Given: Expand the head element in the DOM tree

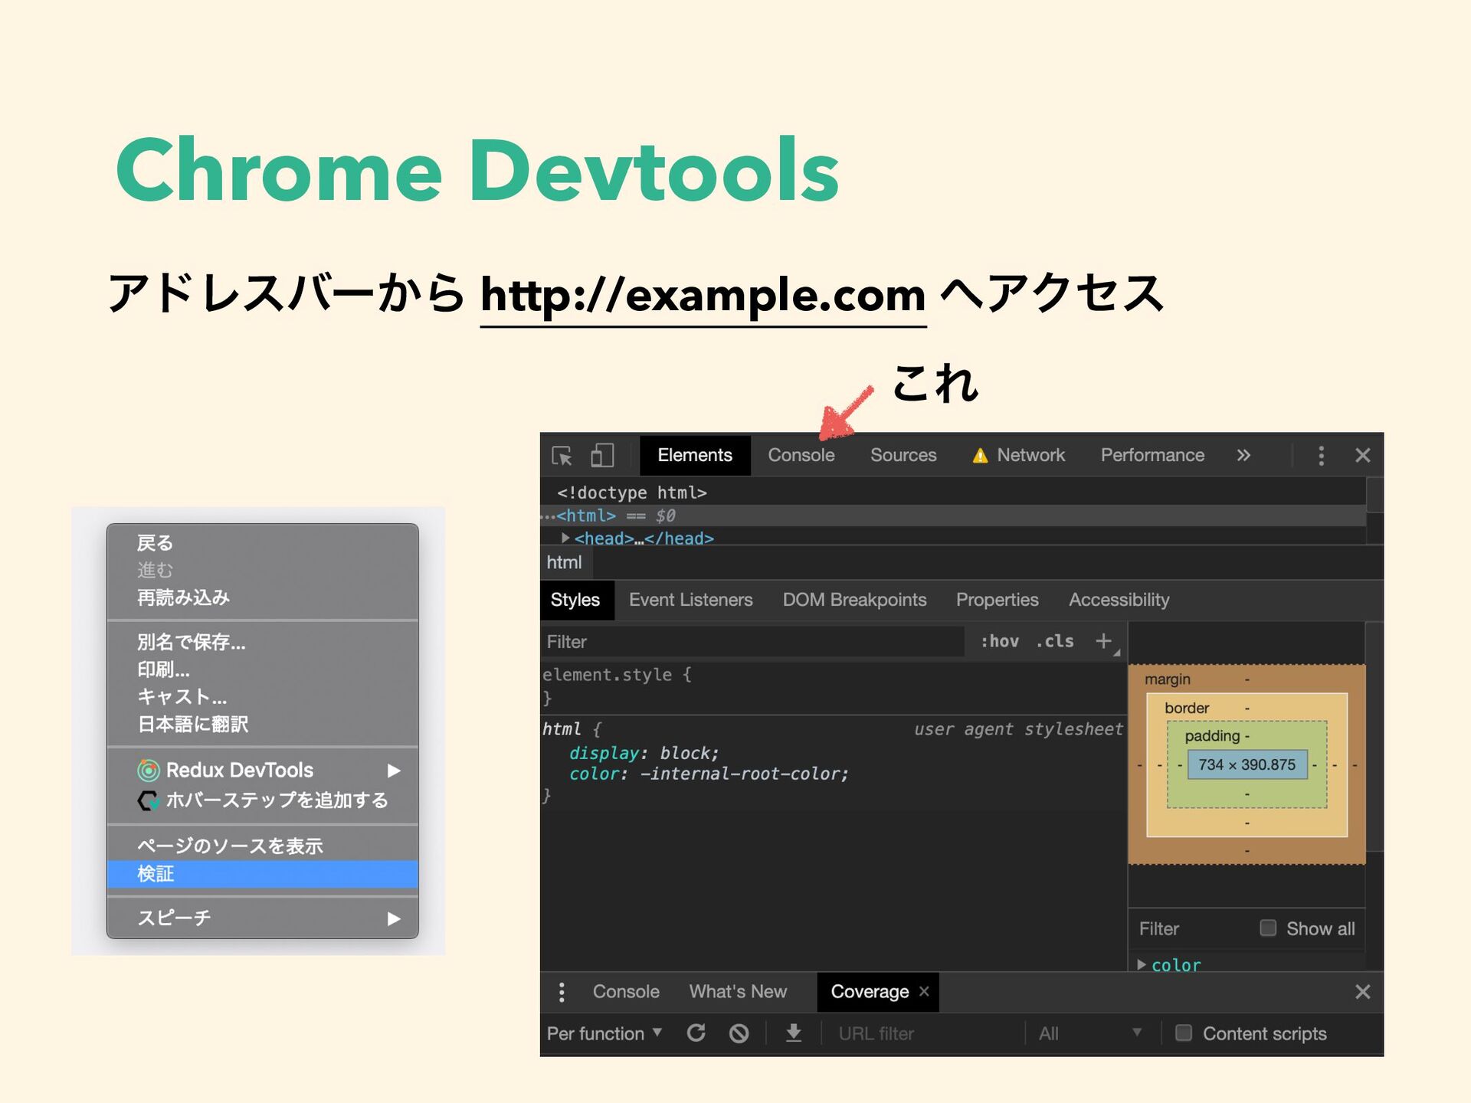Looking at the screenshot, I should pos(565,538).
